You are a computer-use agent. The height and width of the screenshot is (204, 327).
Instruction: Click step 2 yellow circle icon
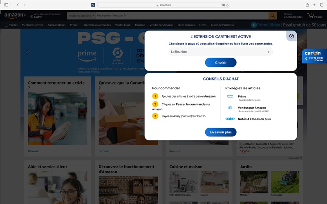tap(155, 104)
